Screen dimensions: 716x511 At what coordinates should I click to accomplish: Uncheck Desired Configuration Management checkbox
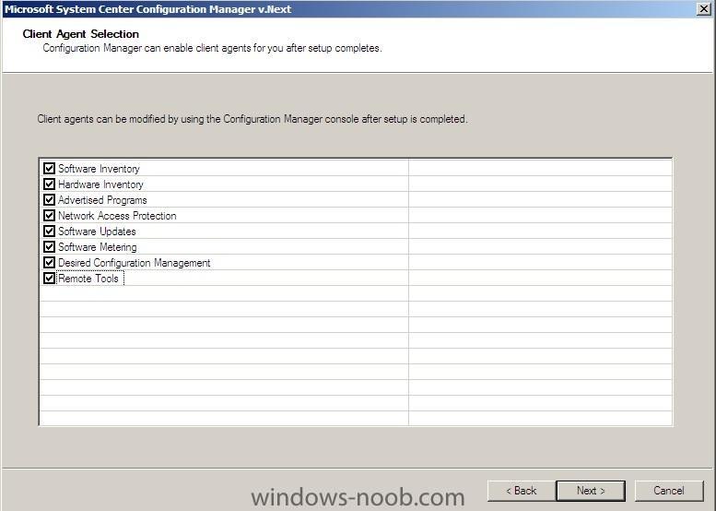point(50,262)
